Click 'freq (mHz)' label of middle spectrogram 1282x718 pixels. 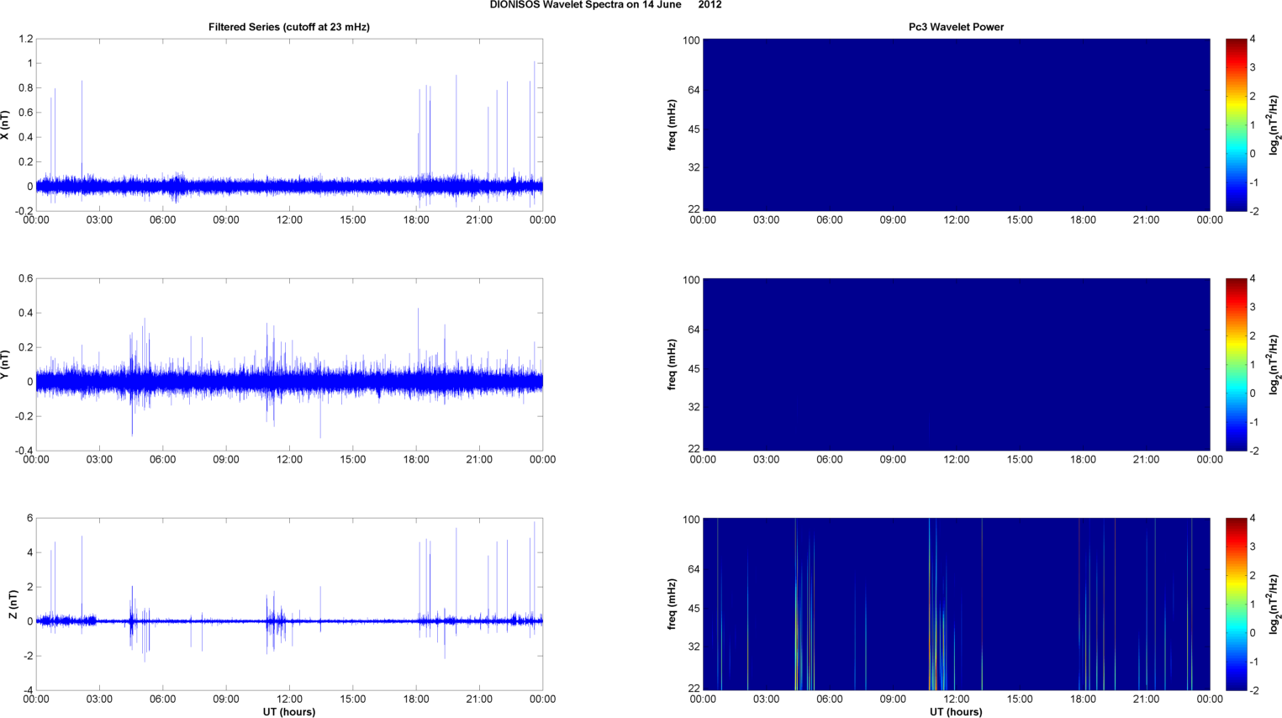[673, 364]
